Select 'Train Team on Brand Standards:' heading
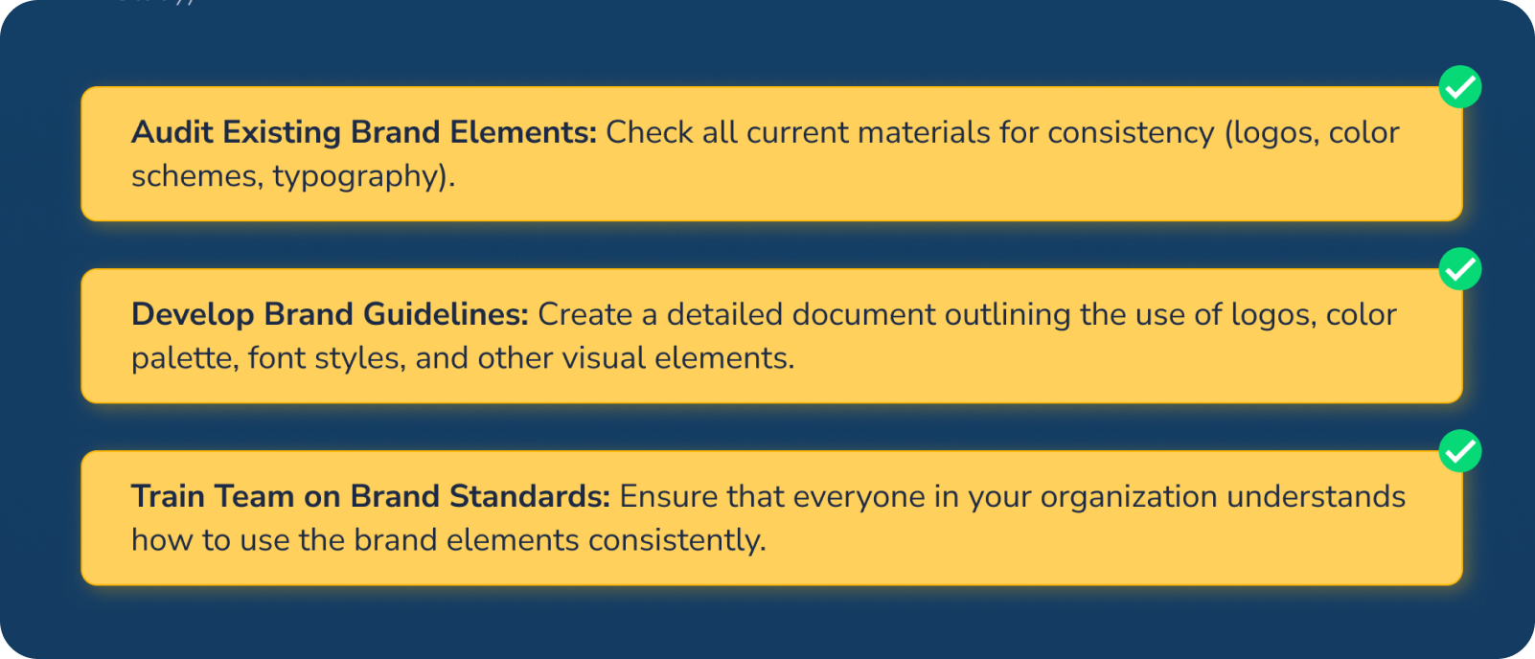 (370, 496)
